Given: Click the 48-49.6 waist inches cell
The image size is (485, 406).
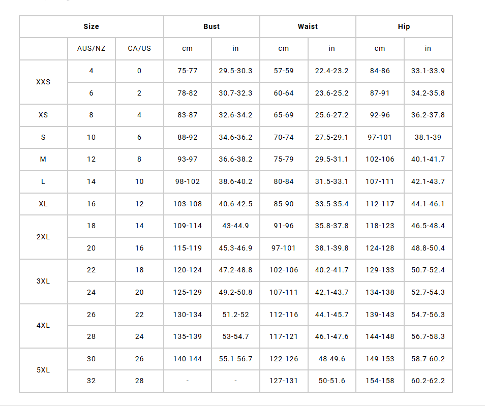Looking at the screenshot, I should [331, 359].
